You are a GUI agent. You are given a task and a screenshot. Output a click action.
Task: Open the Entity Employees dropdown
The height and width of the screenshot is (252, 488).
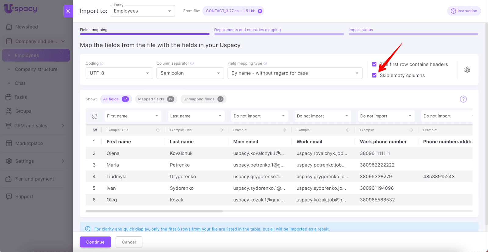pos(142,11)
